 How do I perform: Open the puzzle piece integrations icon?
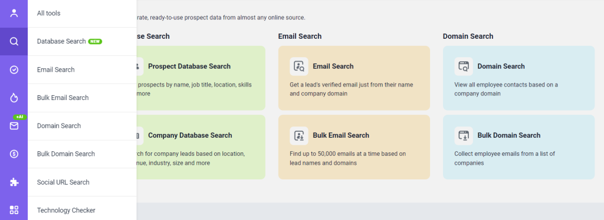14,182
